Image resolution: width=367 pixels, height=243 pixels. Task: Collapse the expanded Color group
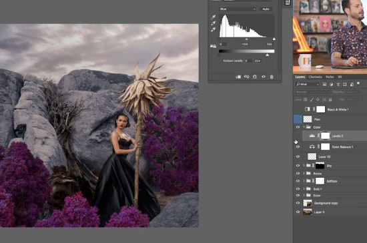click(x=304, y=127)
